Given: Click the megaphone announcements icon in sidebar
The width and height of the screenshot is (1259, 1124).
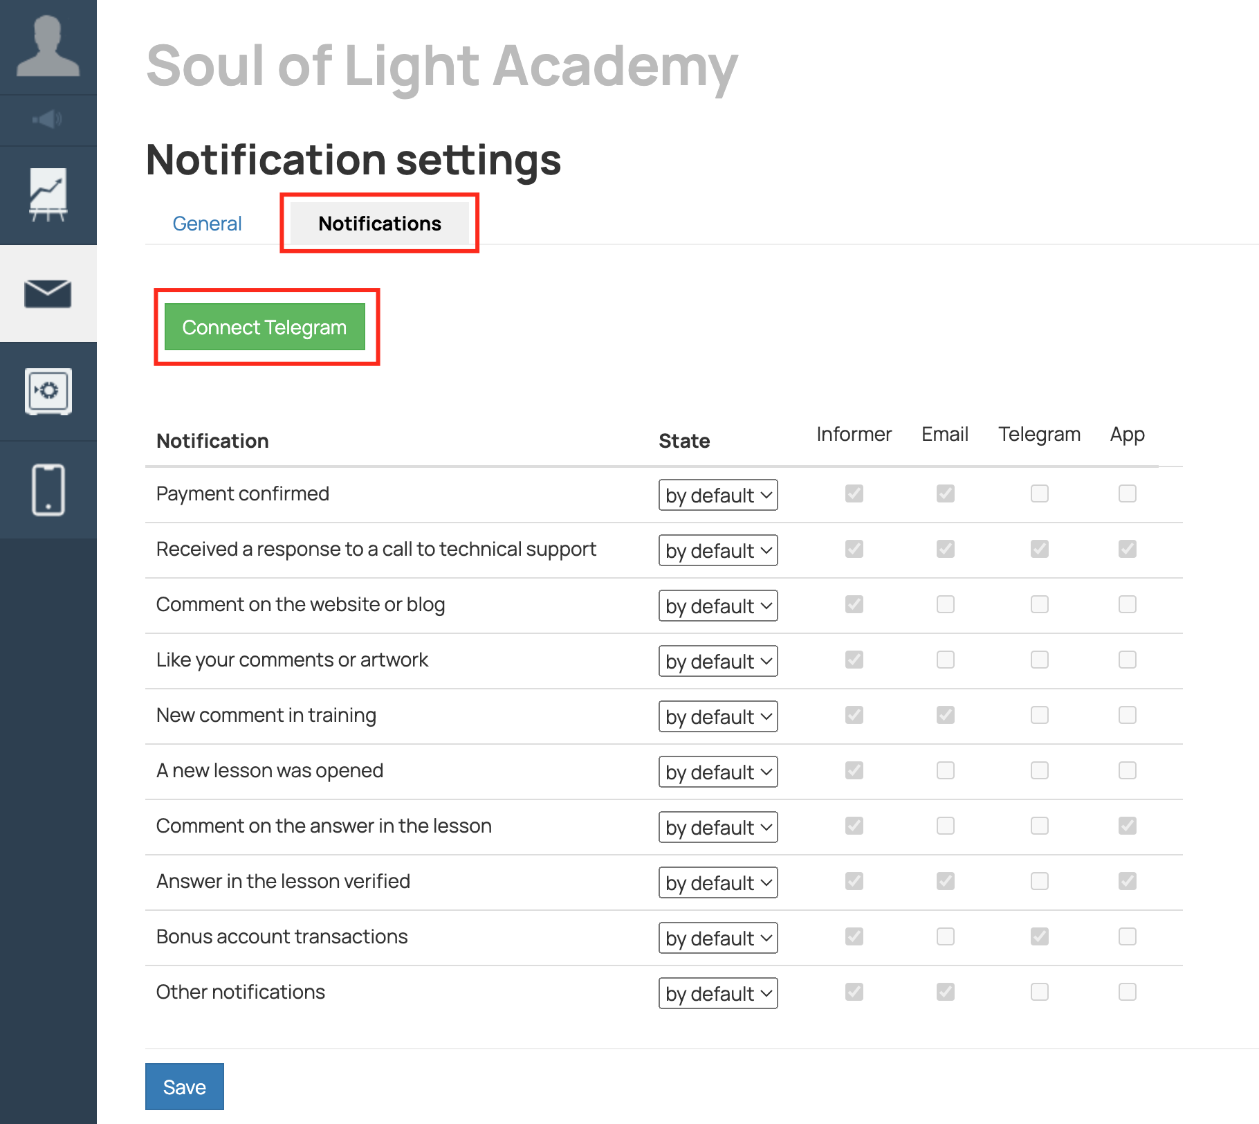Looking at the screenshot, I should pyautogui.click(x=48, y=120).
